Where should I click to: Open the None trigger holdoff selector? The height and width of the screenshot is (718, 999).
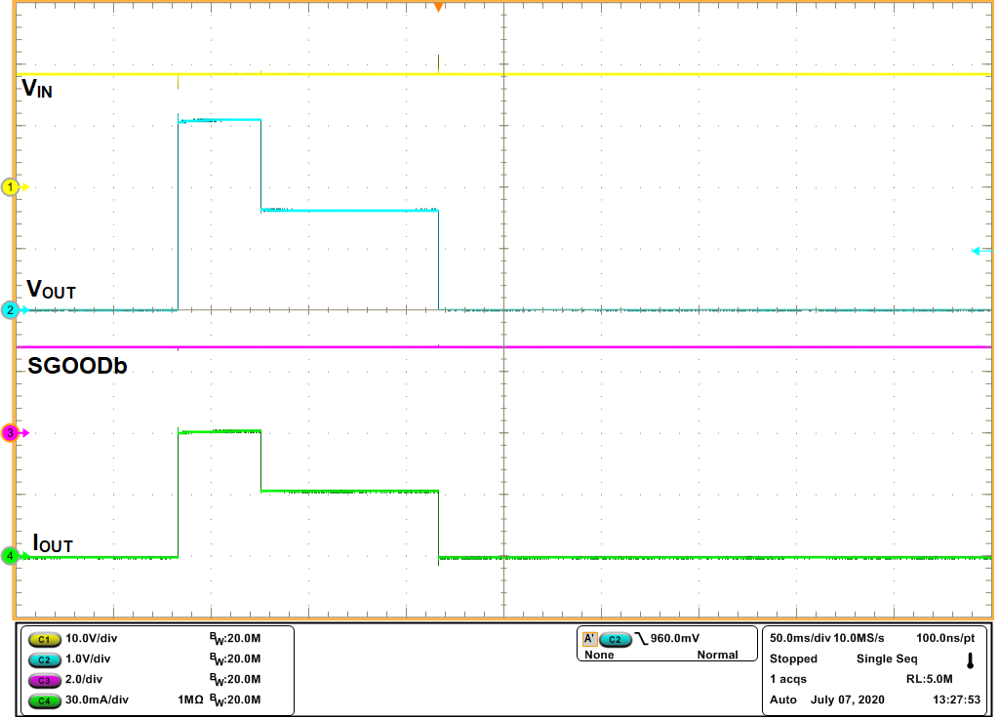(598, 655)
